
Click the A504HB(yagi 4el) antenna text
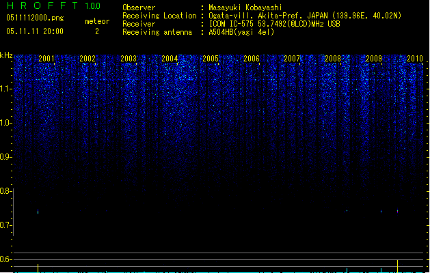(x=241, y=32)
